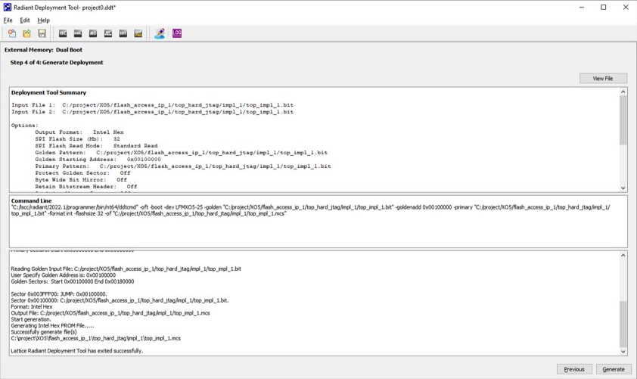Click the bitstream file toolbar icon
Screen dimensions: 637x379
(x=108, y=33)
